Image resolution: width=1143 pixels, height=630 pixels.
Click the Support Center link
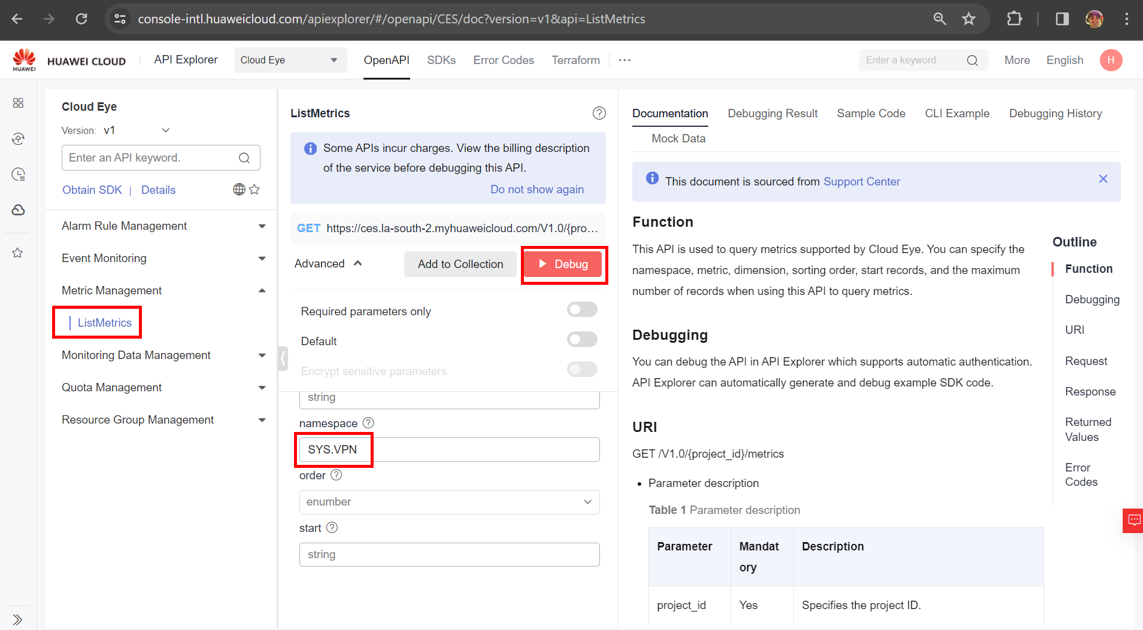(861, 182)
